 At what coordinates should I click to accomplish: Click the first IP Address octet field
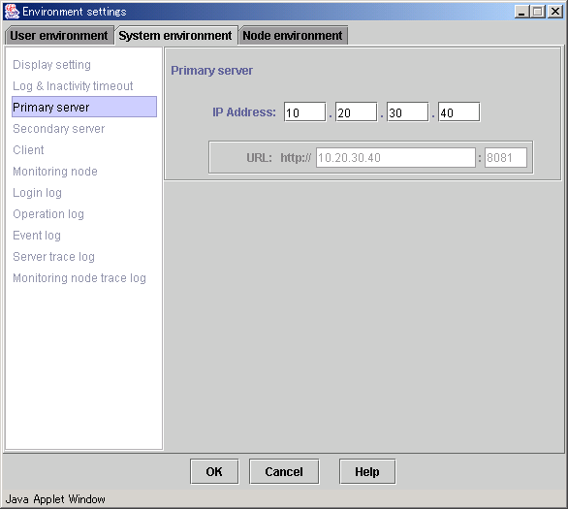click(x=304, y=112)
